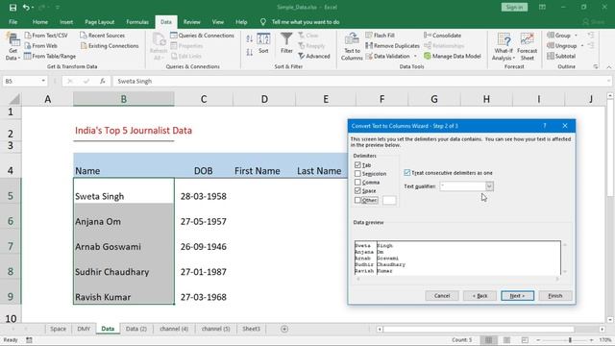
Task: Open Existing Connections
Action: (x=110, y=46)
